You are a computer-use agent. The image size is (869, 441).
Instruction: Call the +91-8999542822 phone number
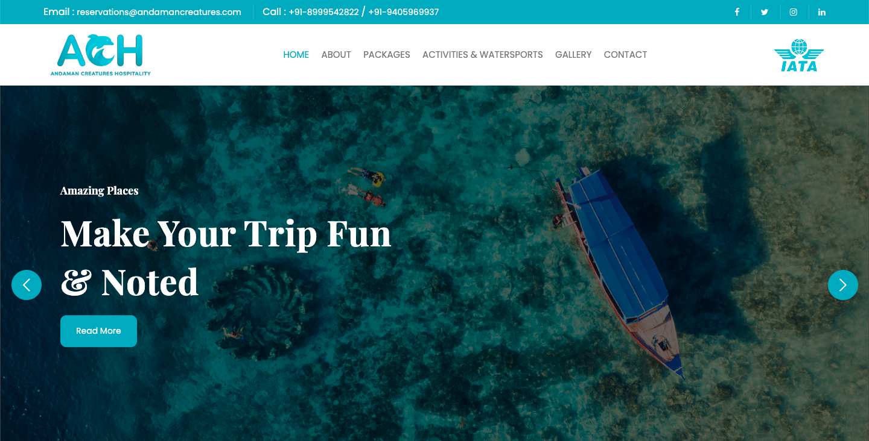tap(323, 12)
